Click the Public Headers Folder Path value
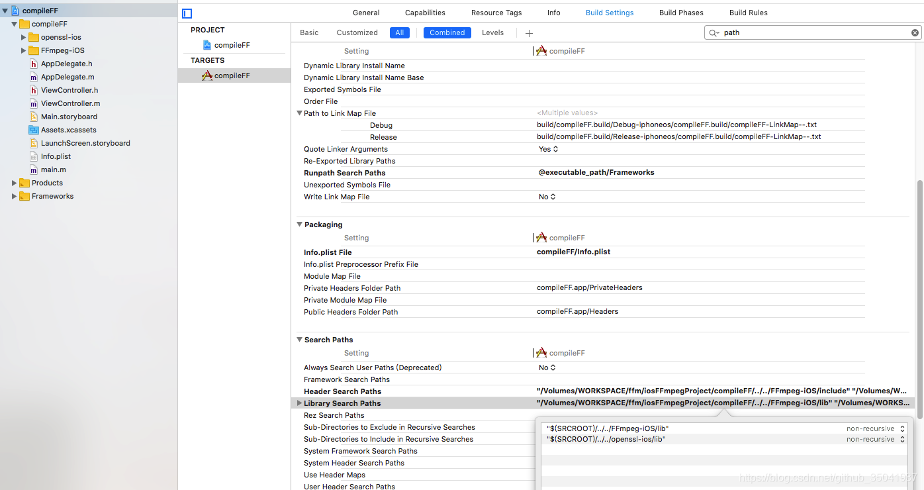 click(578, 311)
